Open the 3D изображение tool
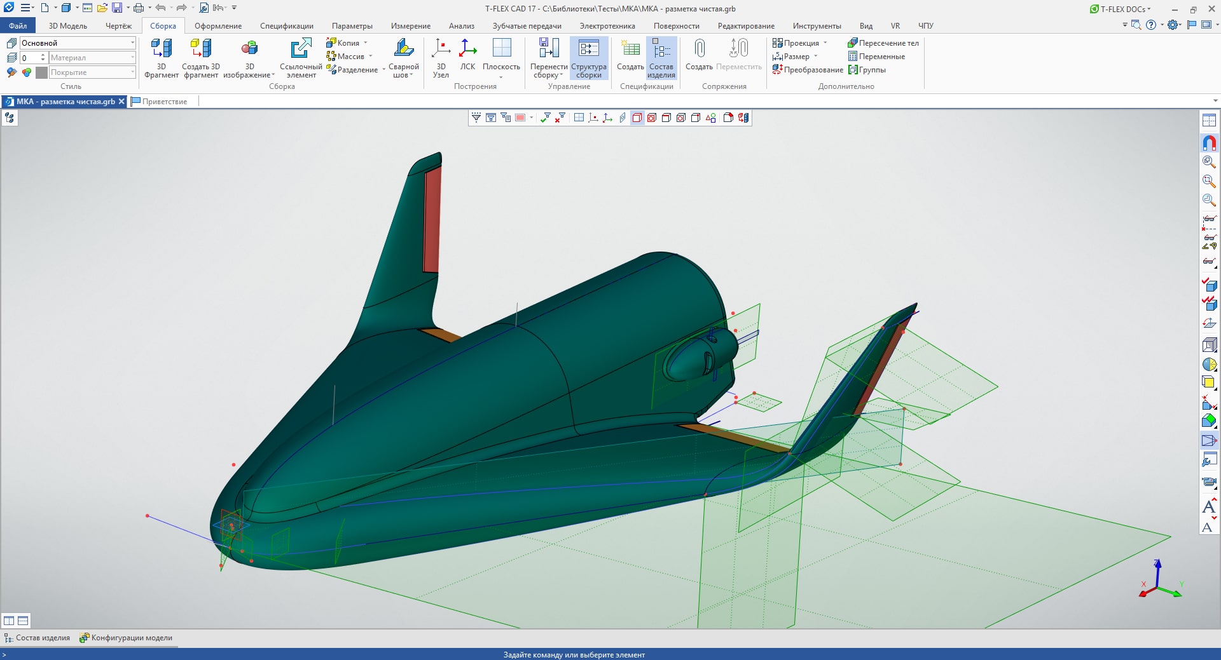 [249, 58]
